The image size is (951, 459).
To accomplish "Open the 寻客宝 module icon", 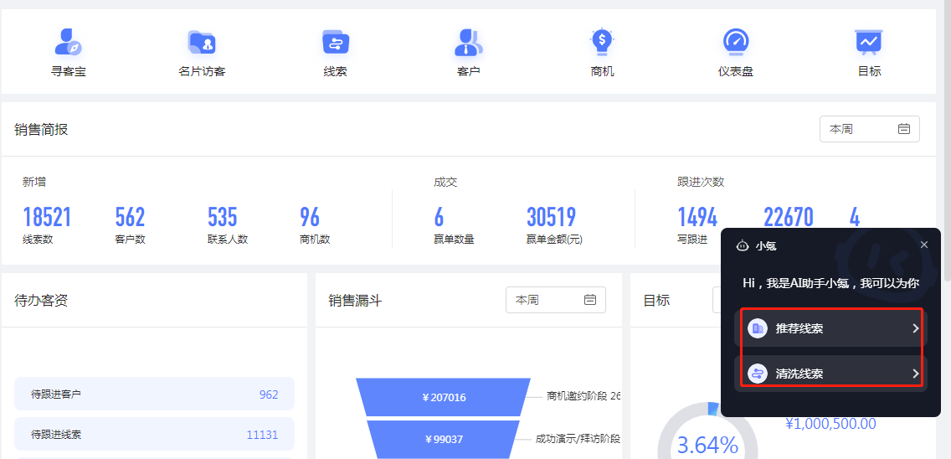I will point(69,42).
